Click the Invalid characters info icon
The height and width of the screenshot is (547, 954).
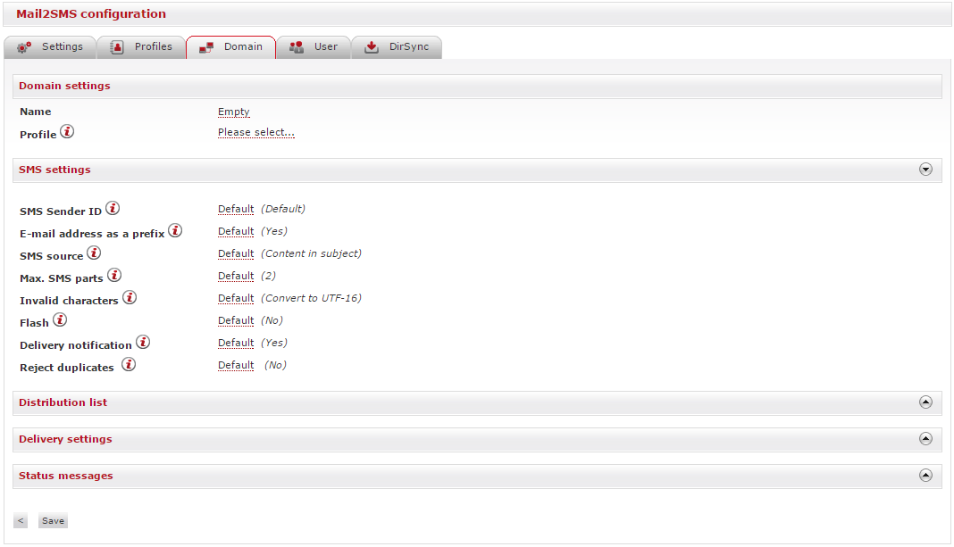pos(130,298)
